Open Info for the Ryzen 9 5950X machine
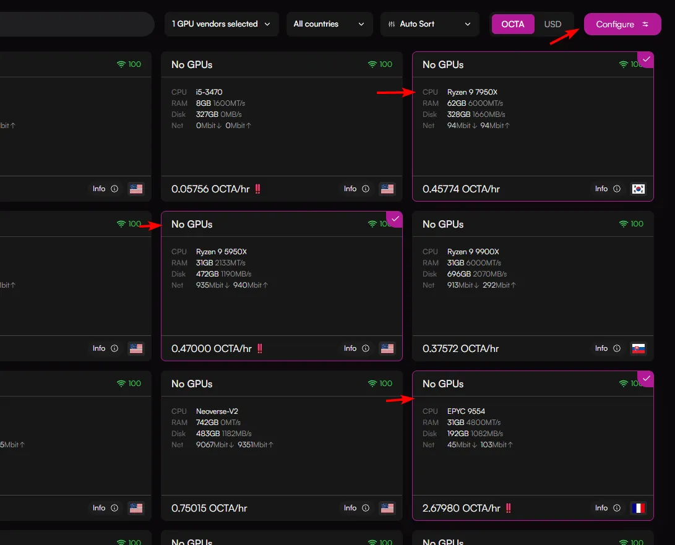Screen dimensions: 675x545 356,348
